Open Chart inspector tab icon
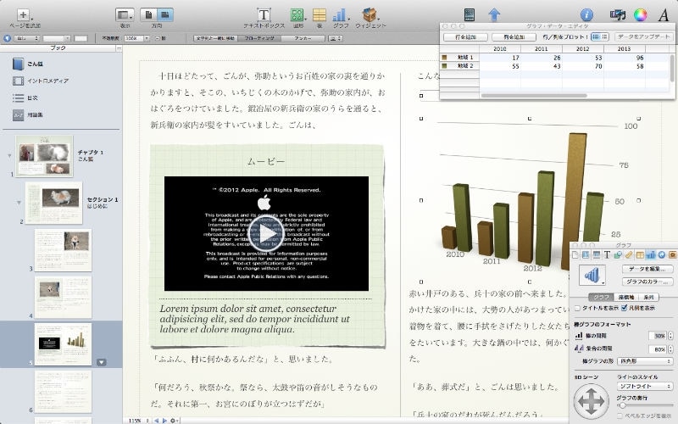Screen dimensions: 678x424 pyautogui.click(x=651, y=255)
